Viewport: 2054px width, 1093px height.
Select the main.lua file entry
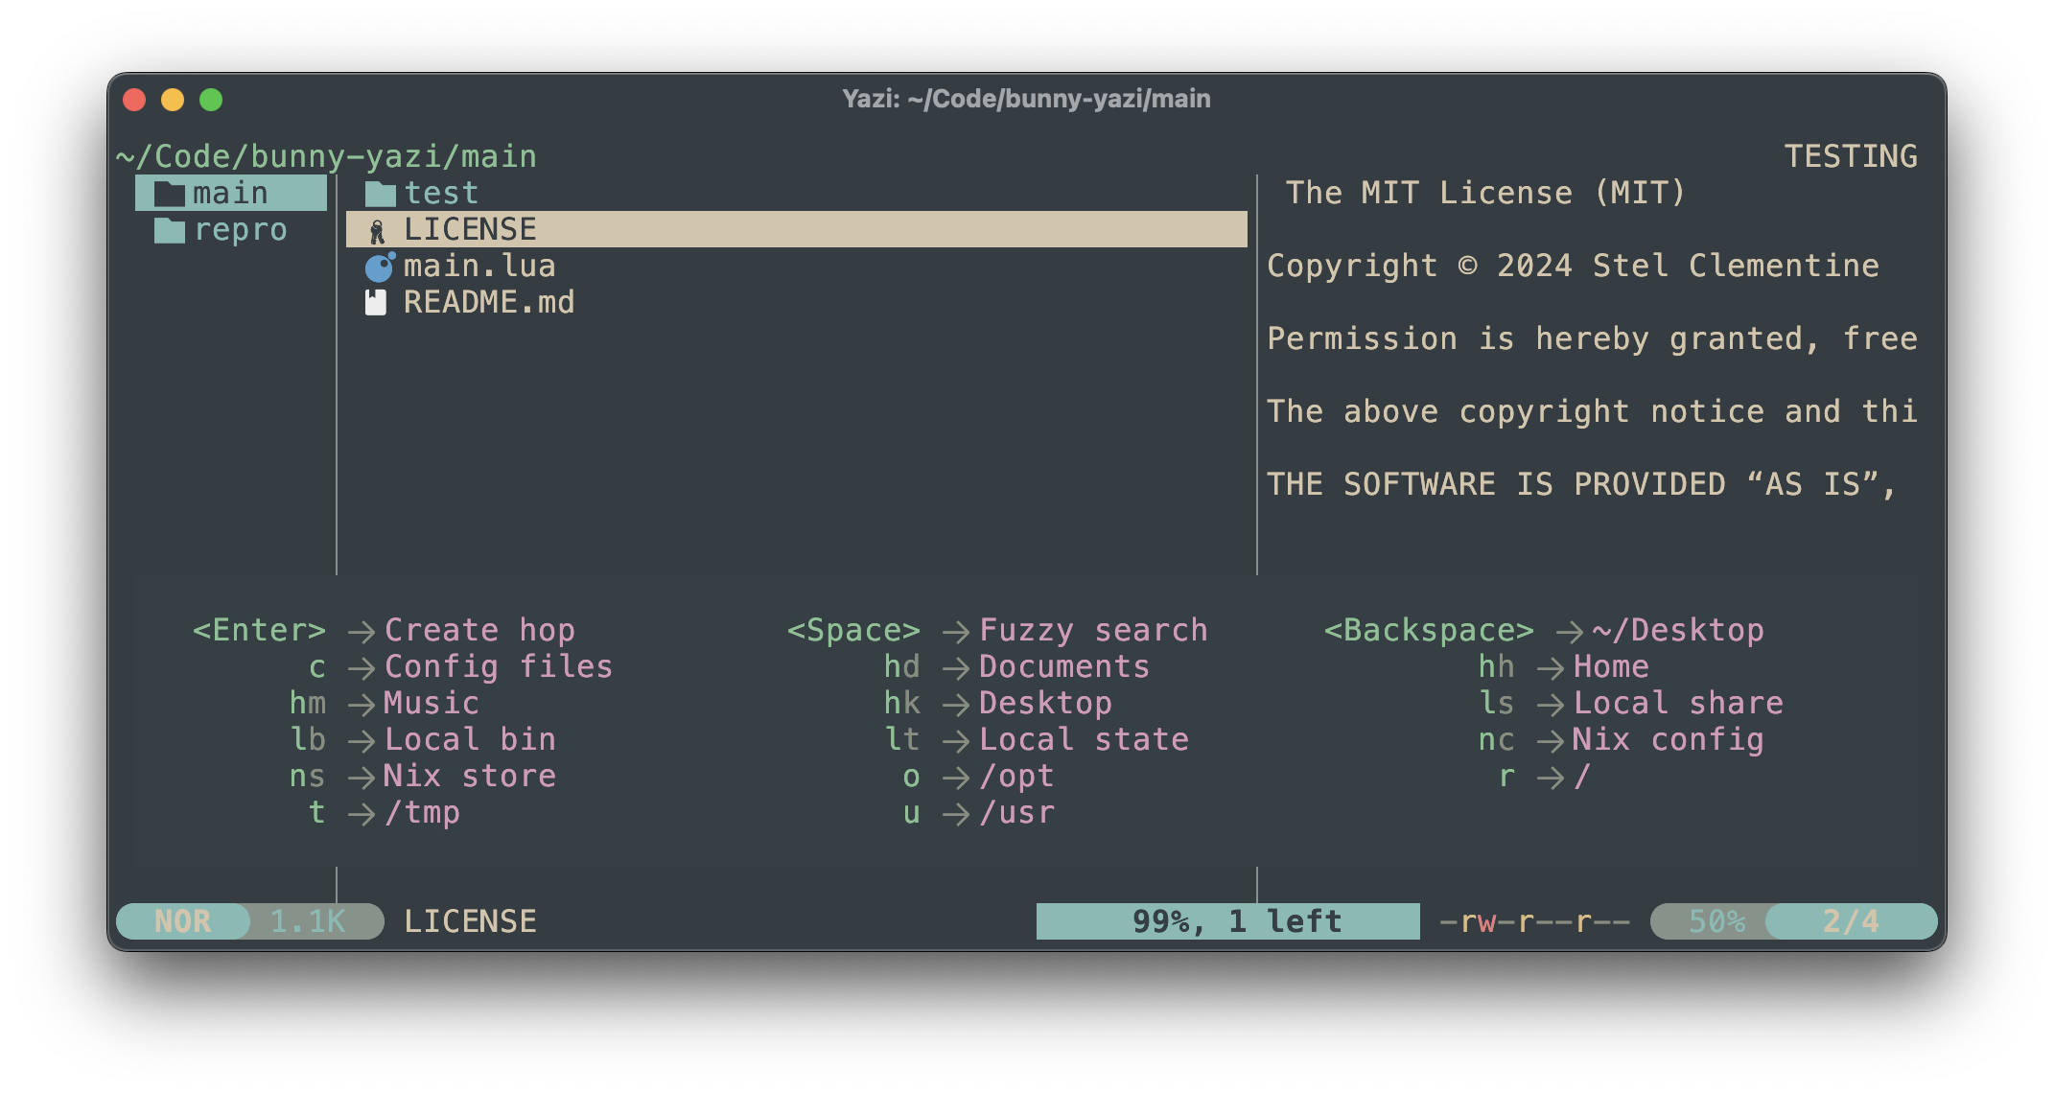478,267
